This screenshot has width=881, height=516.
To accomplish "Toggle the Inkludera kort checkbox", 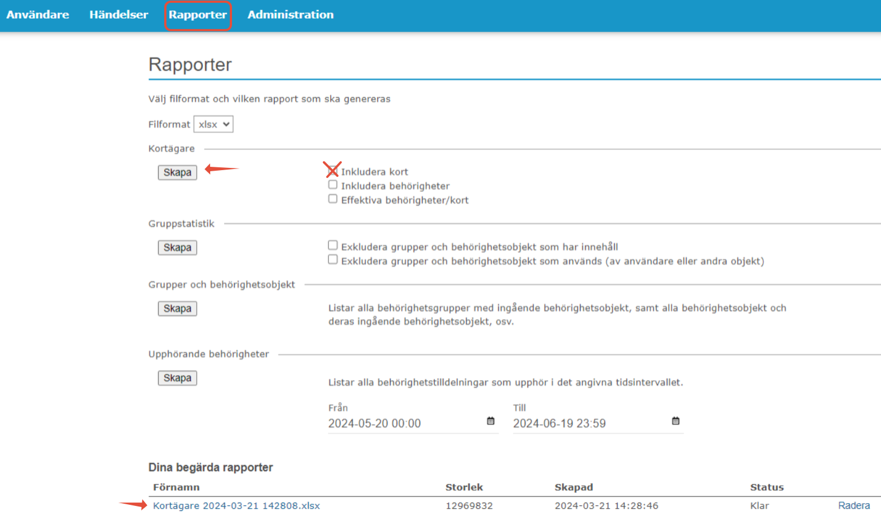I will 333,170.
